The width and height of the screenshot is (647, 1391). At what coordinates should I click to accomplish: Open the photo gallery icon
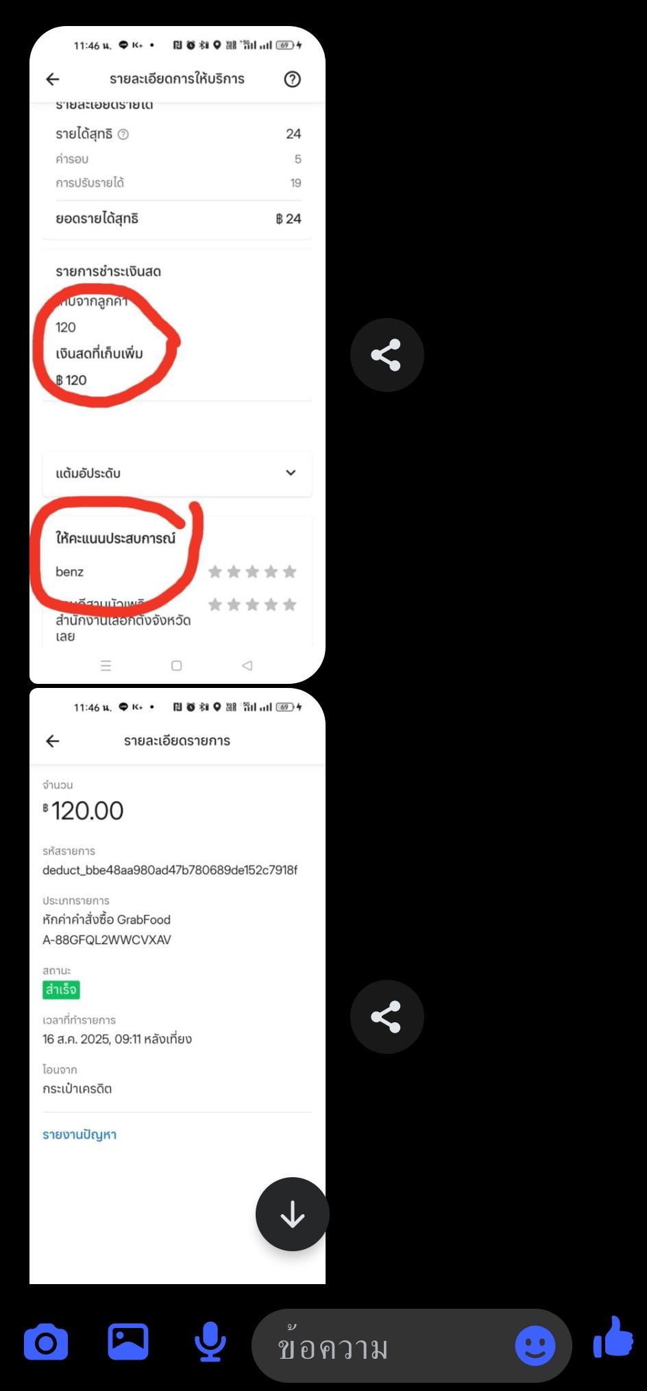[x=128, y=1342]
